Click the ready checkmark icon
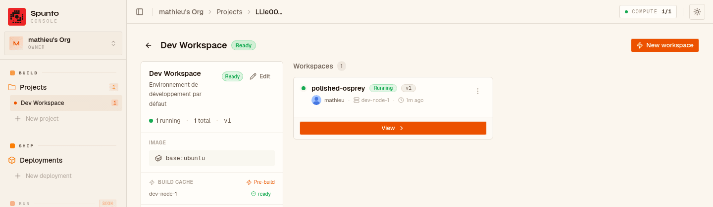713x207 pixels. point(254,194)
